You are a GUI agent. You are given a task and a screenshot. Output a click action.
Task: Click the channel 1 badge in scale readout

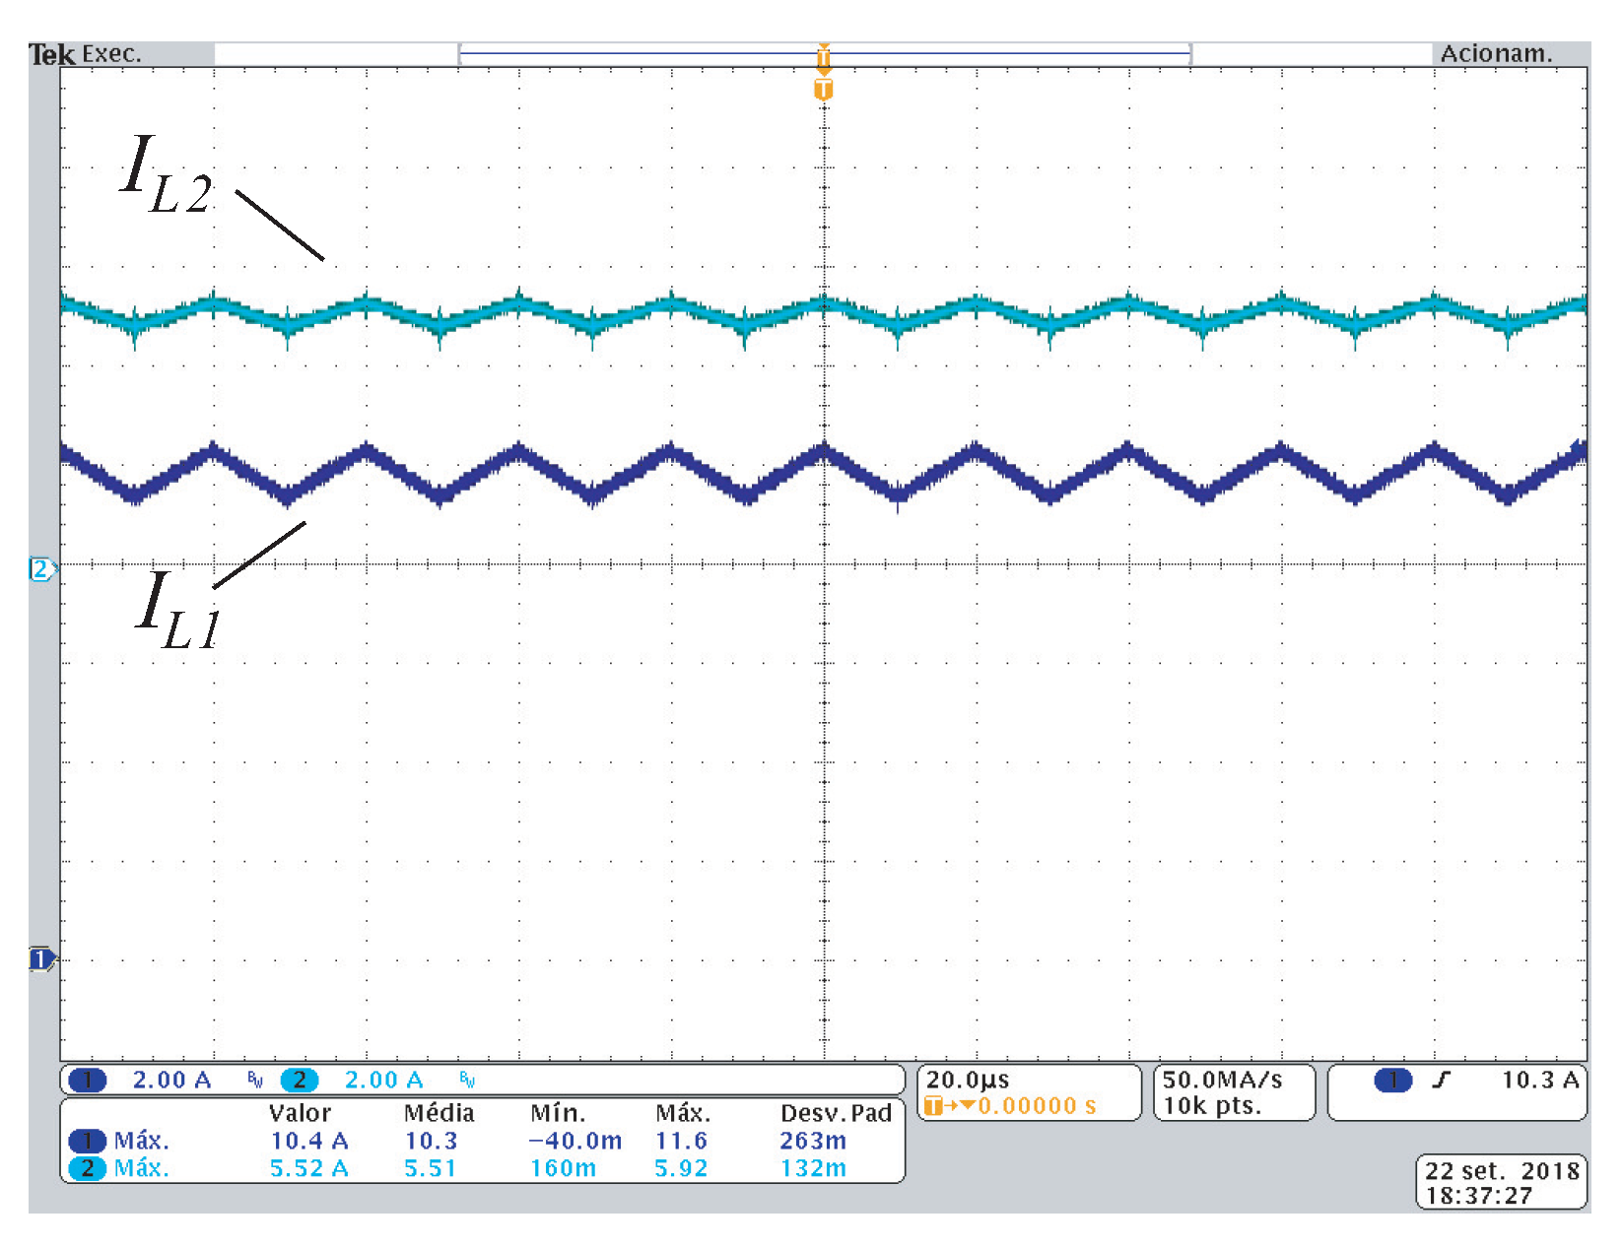point(88,1080)
